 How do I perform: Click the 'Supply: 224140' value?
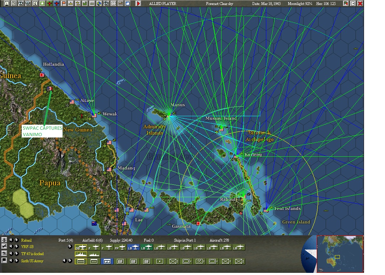pyautogui.click(x=121, y=240)
